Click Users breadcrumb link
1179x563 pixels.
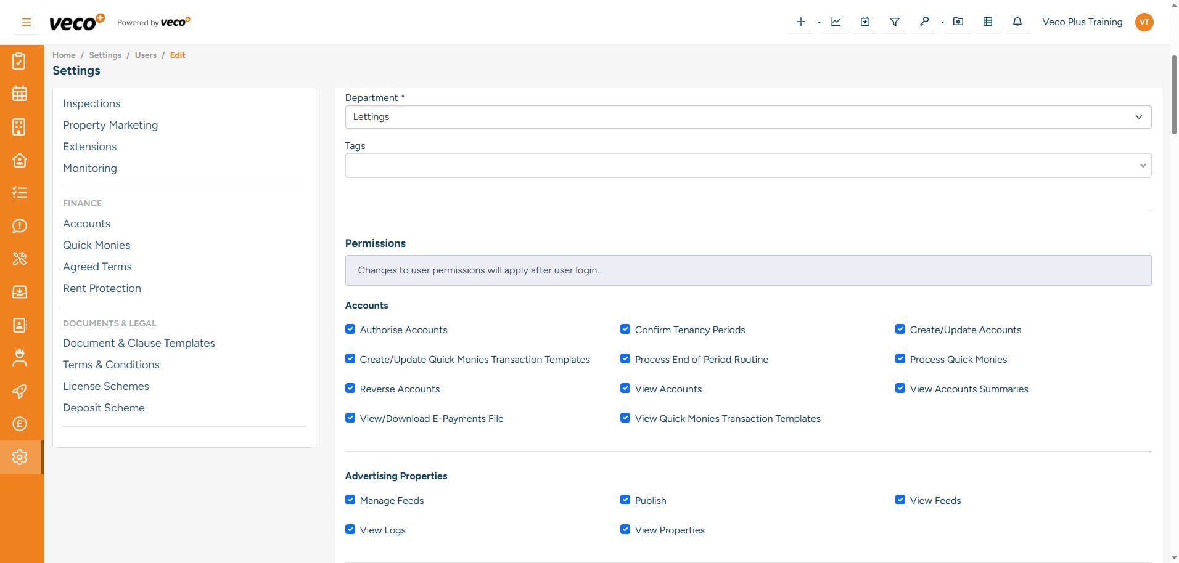point(146,55)
